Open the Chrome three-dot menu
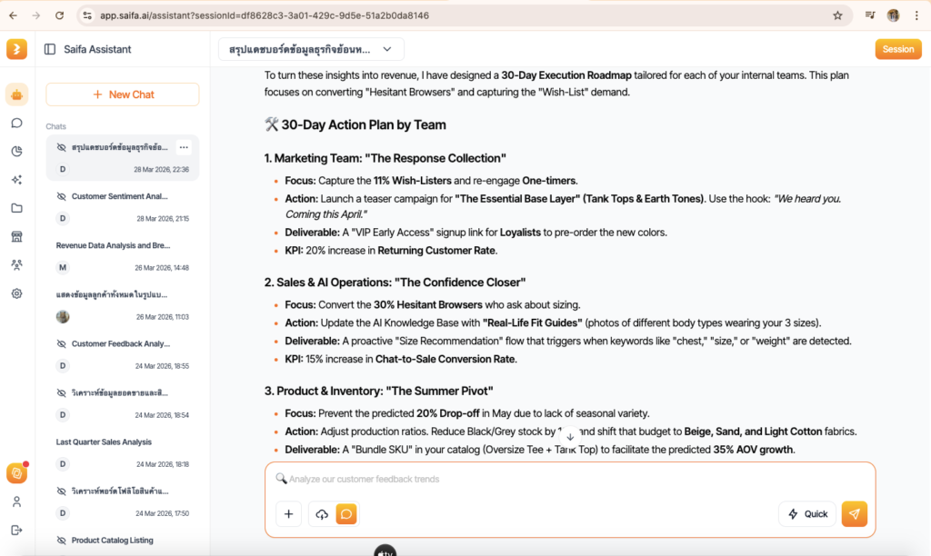Viewport: 931px width, 556px height. 916,15
